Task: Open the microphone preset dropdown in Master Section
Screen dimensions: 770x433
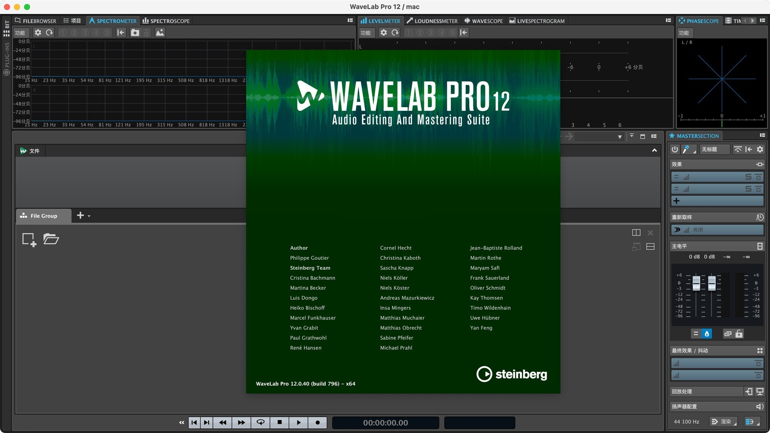Action: pos(689,149)
